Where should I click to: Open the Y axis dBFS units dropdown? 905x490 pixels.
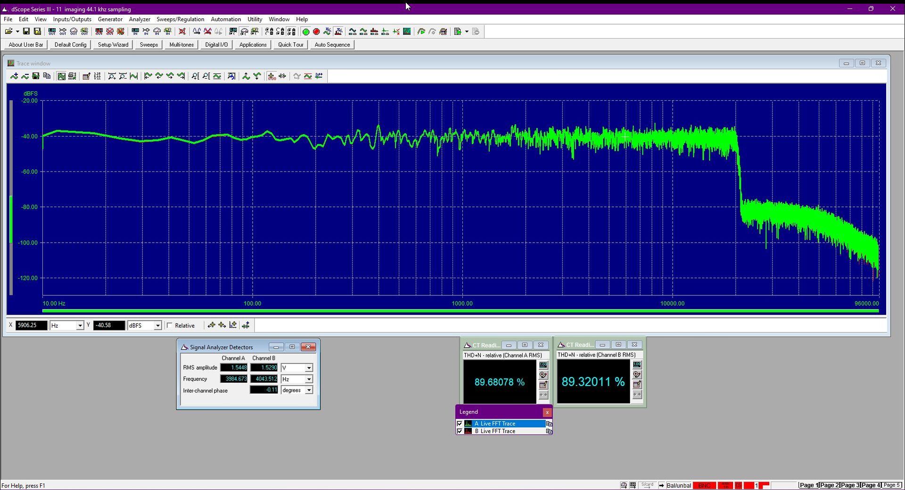pos(157,326)
